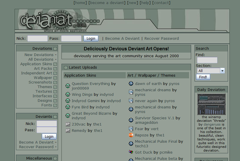Open the Question Everything deviation link

point(91,84)
